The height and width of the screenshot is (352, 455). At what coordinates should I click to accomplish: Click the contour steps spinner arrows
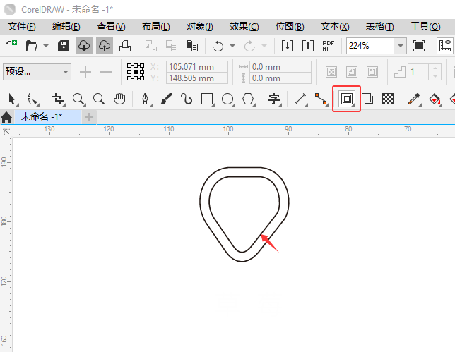pyautogui.click(x=435, y=72)
